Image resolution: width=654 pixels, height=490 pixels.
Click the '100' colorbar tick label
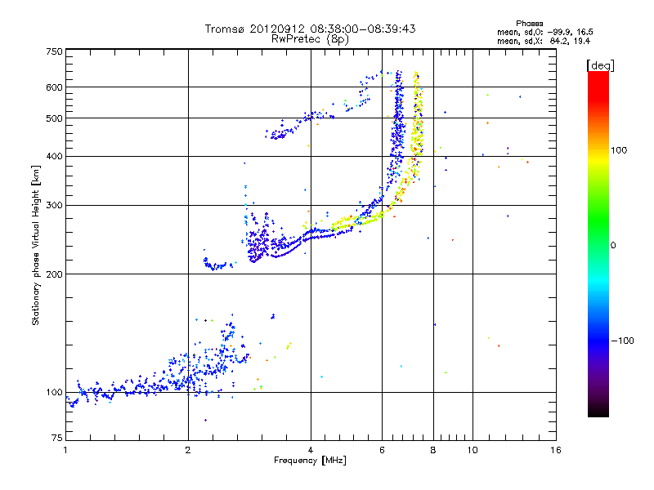[x=619, y=150]
